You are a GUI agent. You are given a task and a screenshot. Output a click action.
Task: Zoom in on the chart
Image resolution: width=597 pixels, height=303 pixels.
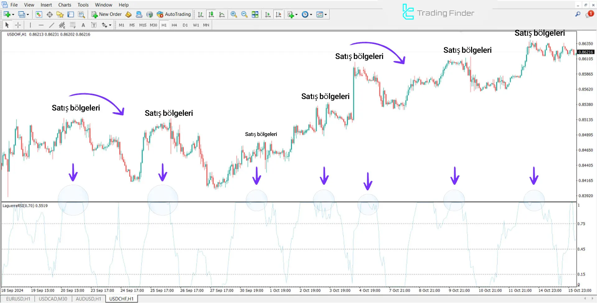click(x=234, y=14)
